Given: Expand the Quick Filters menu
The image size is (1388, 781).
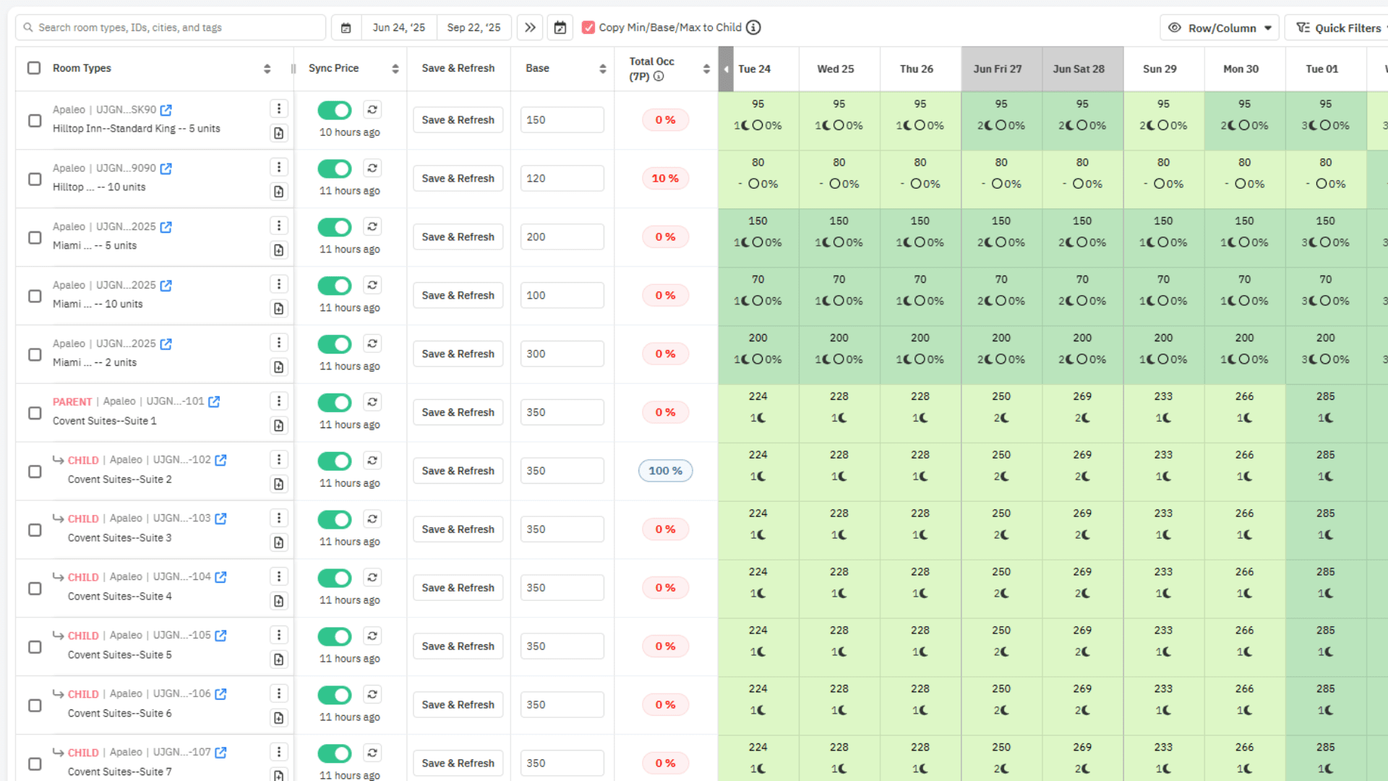Looking at the screenshot, I should click(1339, 27).
